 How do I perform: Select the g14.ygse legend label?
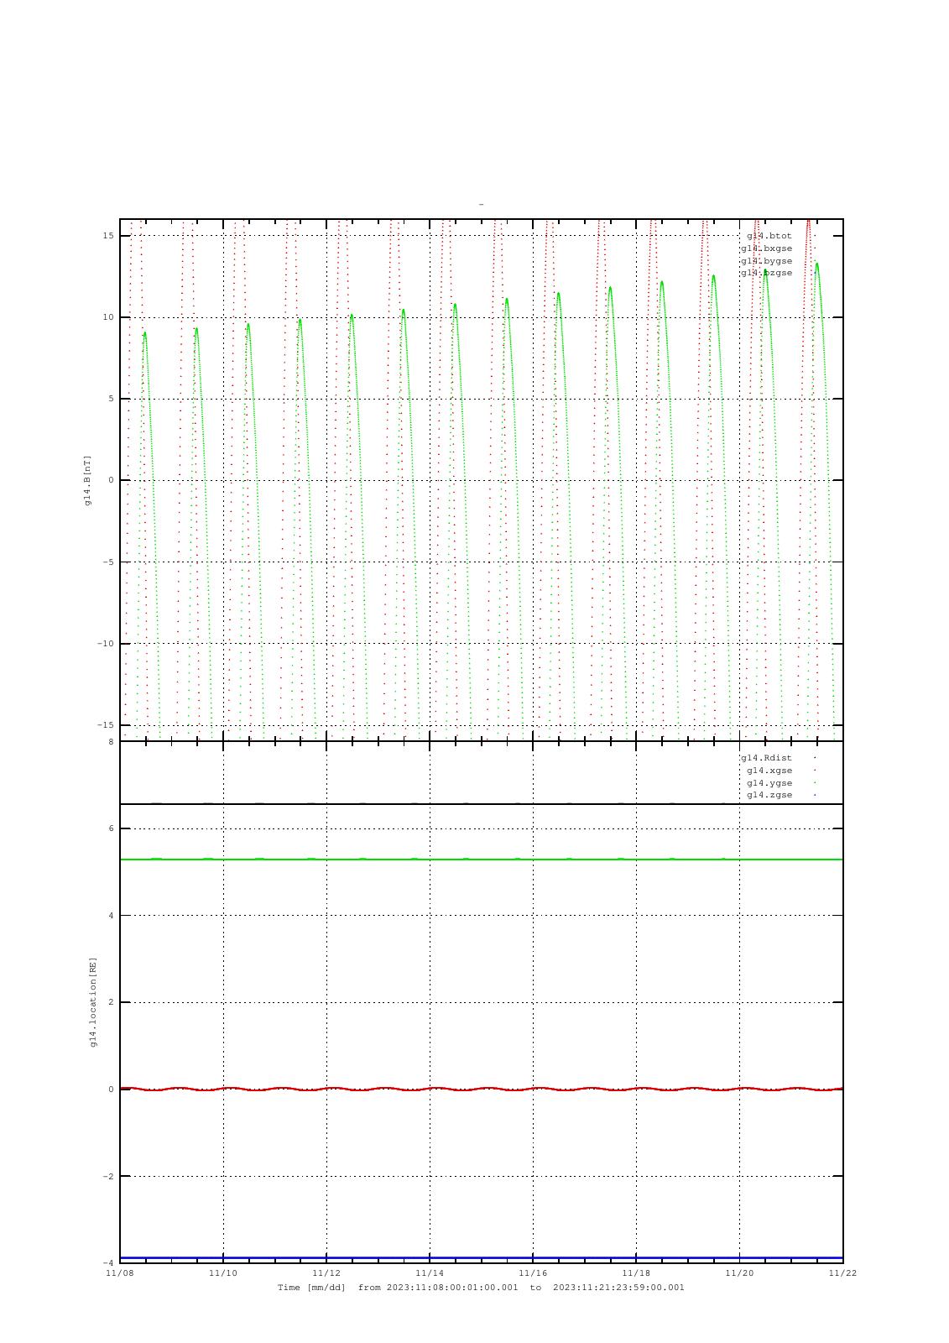[x=769, y=783]
